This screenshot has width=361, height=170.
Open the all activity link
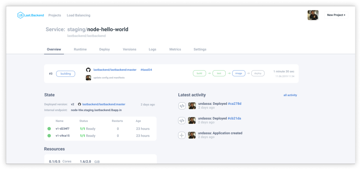click(290, 95)
